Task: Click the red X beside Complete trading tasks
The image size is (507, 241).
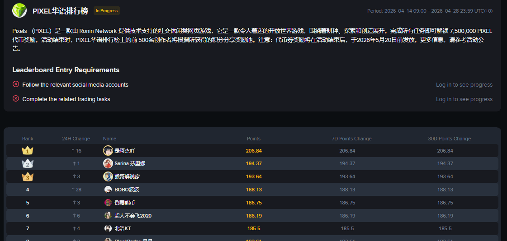Action: pyautogui.click(x=16, y=99)
